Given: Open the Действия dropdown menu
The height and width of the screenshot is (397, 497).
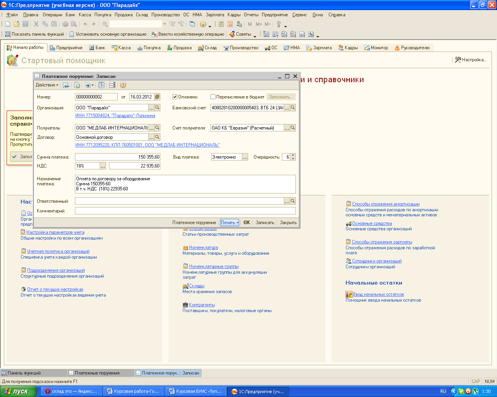Looking at the screenshot, I should 47,85.
